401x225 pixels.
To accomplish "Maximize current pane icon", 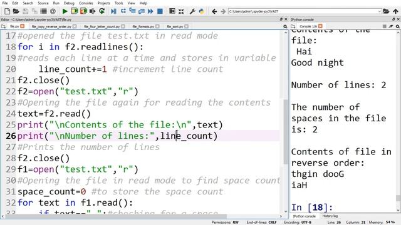I will pyautogui.click(x=172, y=11).
